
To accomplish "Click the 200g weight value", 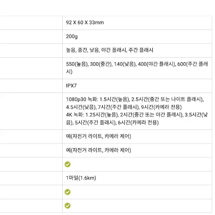I will 72,36.
